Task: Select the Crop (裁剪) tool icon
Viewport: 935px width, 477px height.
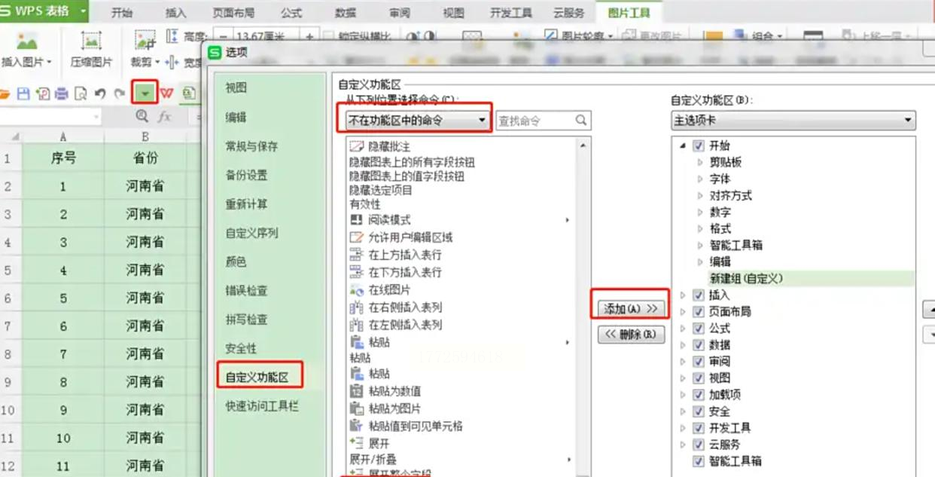Action: 145,41
